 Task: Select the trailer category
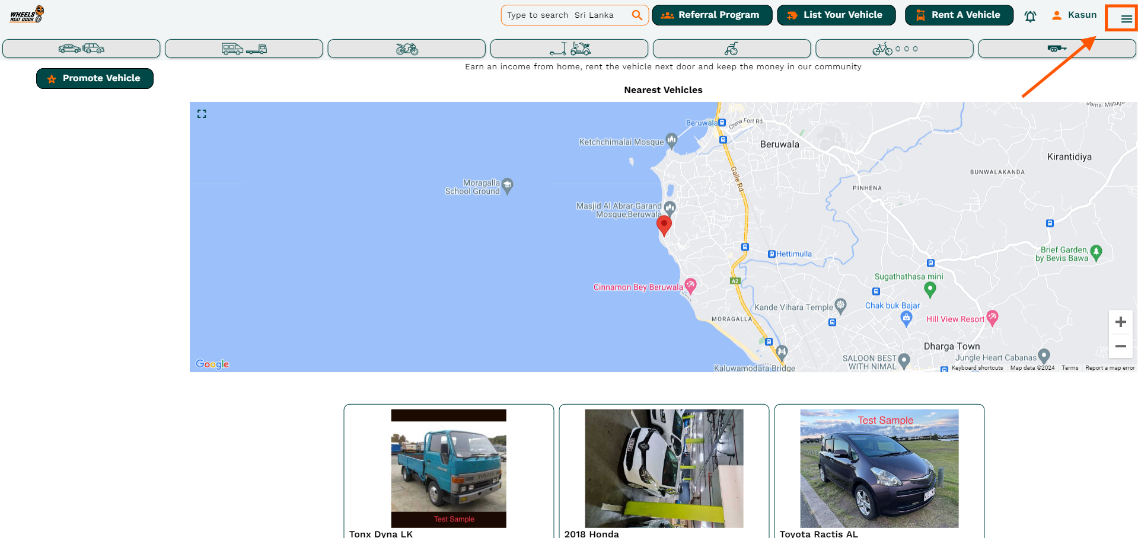(x=1056, y=49)
